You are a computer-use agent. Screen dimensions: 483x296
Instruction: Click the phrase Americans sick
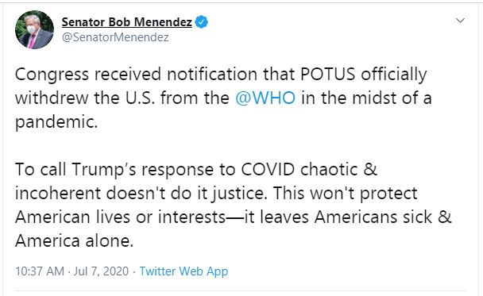click(373, 217)
